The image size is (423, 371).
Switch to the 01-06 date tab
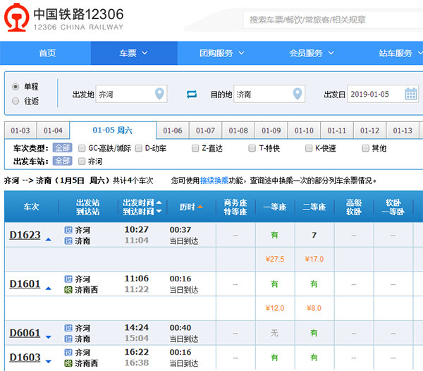tap(173, 130)
